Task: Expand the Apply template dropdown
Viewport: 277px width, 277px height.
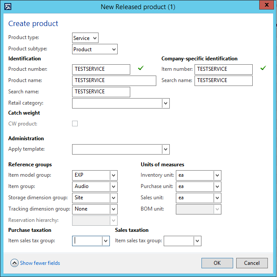Action: coord(165,149)
